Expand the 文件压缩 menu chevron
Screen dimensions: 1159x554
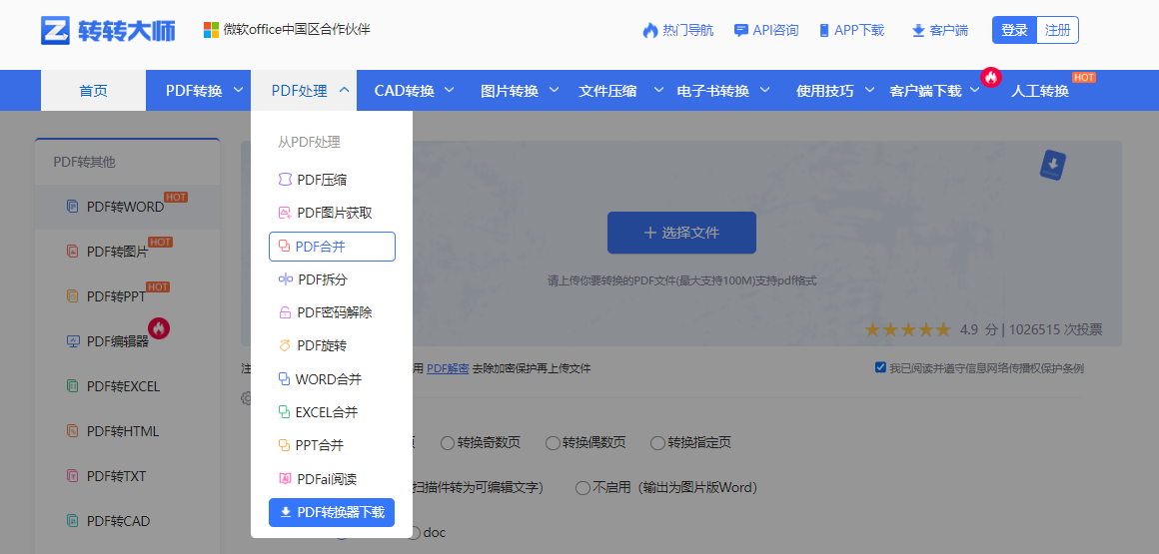click(x=659, y=90)
